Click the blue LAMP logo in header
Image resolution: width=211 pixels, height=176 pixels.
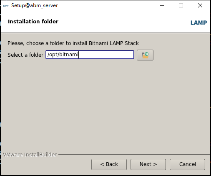tap(198, 23)
